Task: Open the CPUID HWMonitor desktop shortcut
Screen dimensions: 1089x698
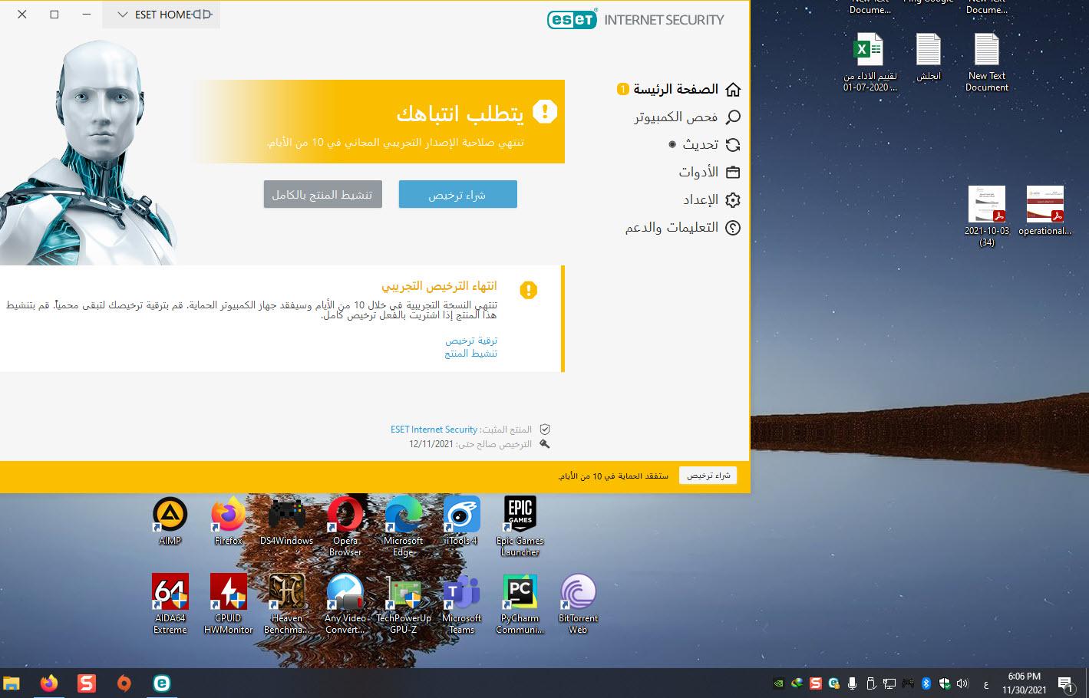Action: 228,604
